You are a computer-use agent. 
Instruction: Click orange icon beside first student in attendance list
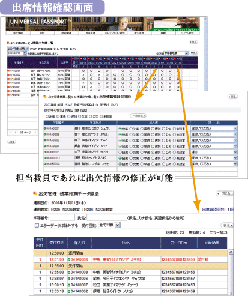click(8, 71)
